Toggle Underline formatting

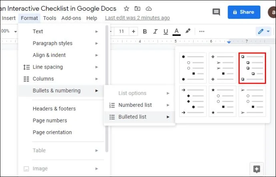tap(166, 31)
